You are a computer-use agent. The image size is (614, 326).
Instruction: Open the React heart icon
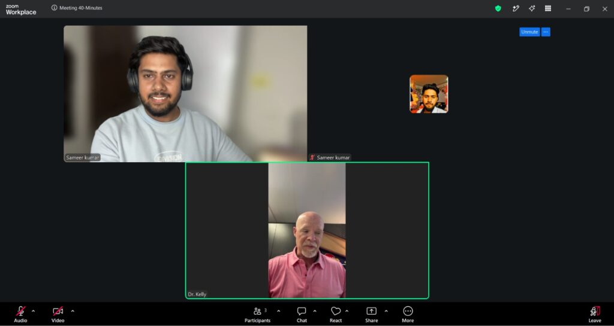pos(336,314)
